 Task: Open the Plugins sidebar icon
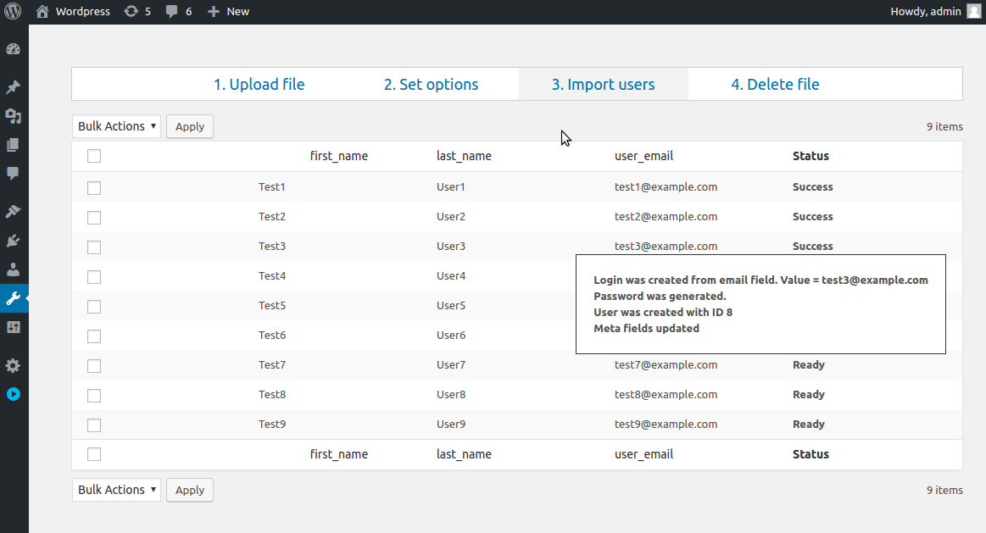point(13,241)
